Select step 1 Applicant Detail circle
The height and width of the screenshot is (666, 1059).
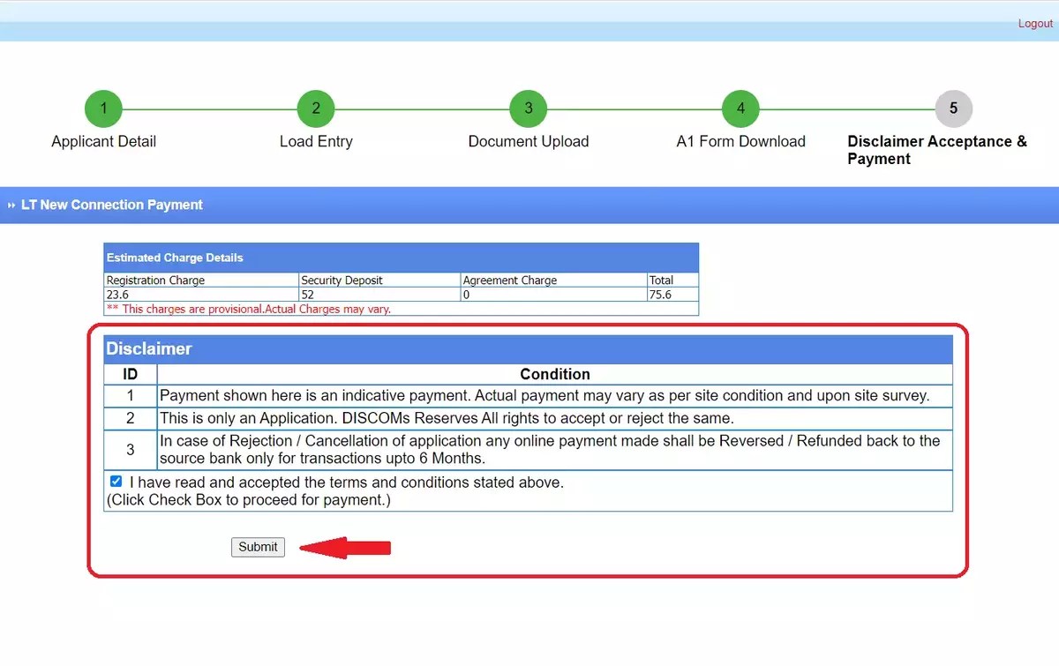(x=103, y=108)
